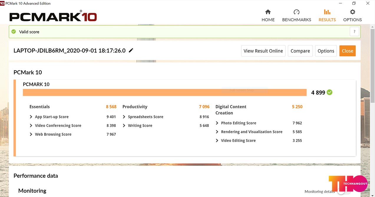This screenshot has width=375, height=197.
Task: Click the PCMark 10 logo
Action: pos(53,16)
